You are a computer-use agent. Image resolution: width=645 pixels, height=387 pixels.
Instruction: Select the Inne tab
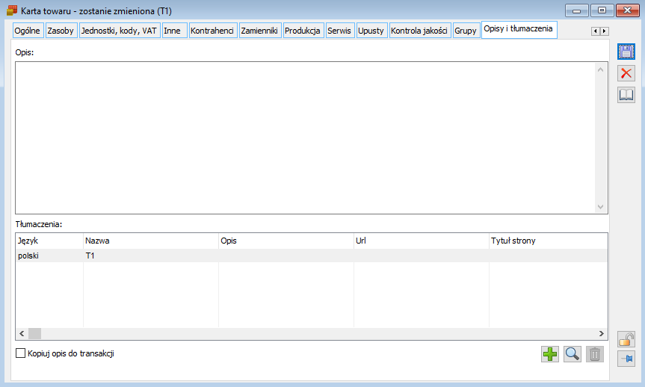point(174,31)
